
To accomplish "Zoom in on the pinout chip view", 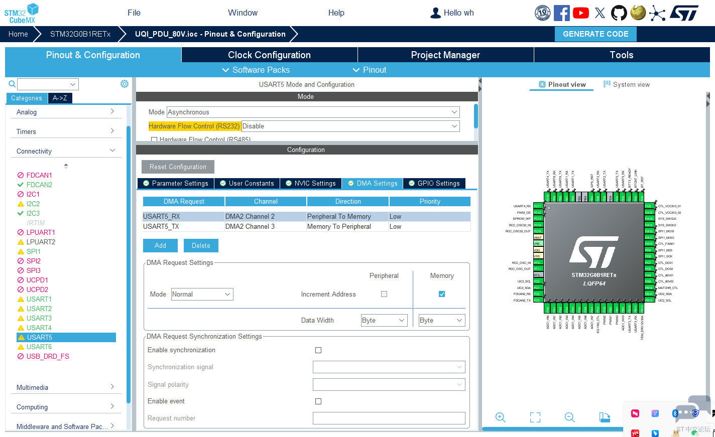I will pos(501,417).
